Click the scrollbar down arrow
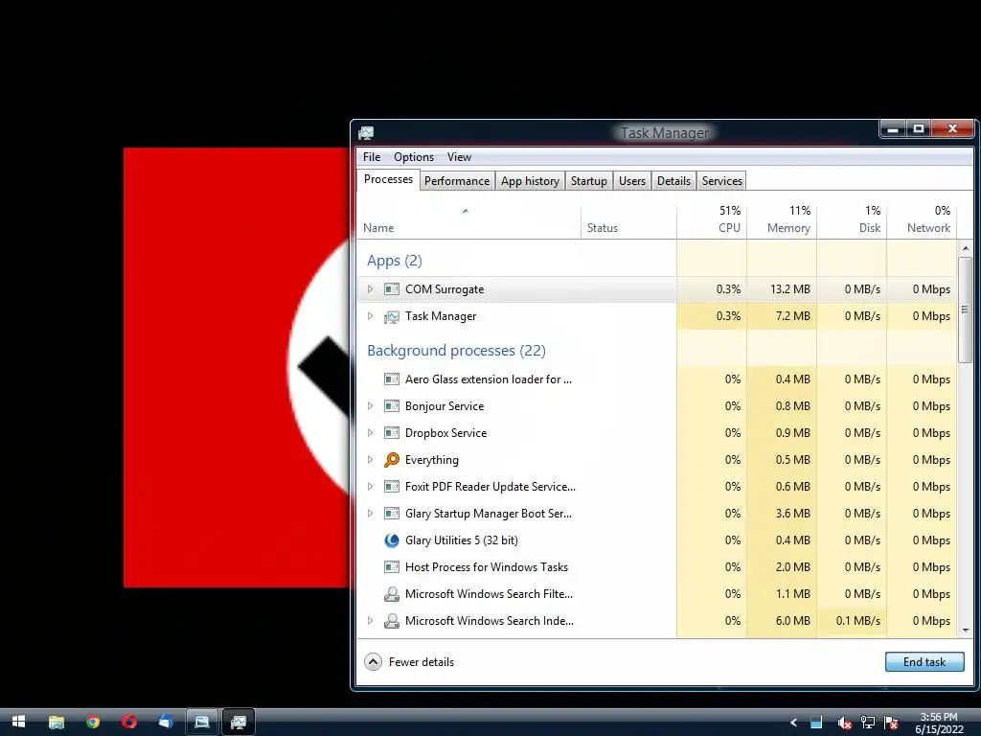This screenshot has width=981, height=736. click(x=966, y=631)
